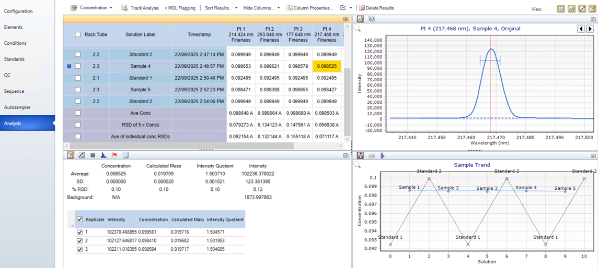Open the Autosampler section

click(17, 107)
